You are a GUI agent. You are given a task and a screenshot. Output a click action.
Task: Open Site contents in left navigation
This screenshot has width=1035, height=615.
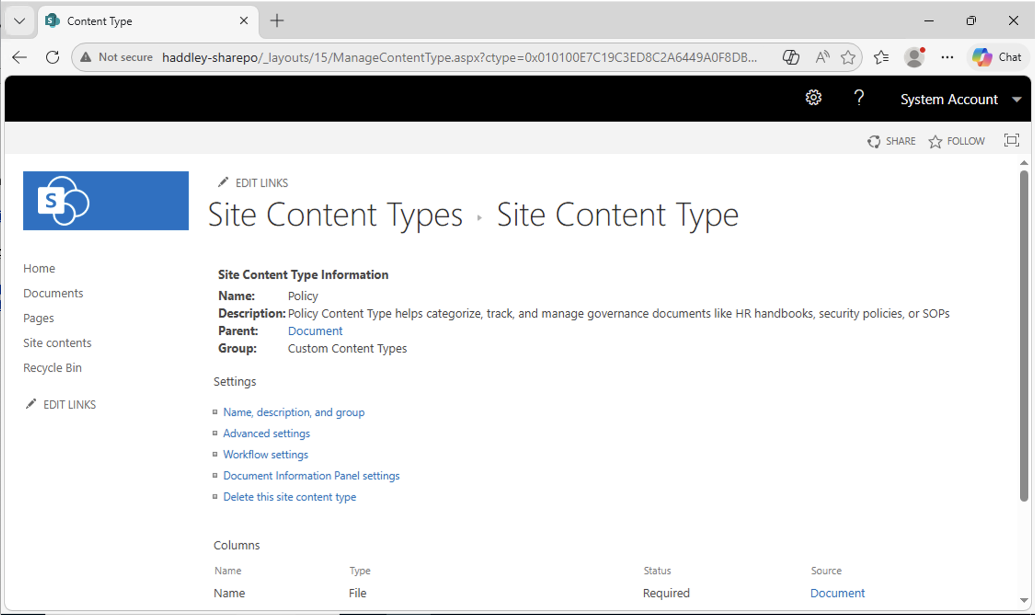(57, 343)
